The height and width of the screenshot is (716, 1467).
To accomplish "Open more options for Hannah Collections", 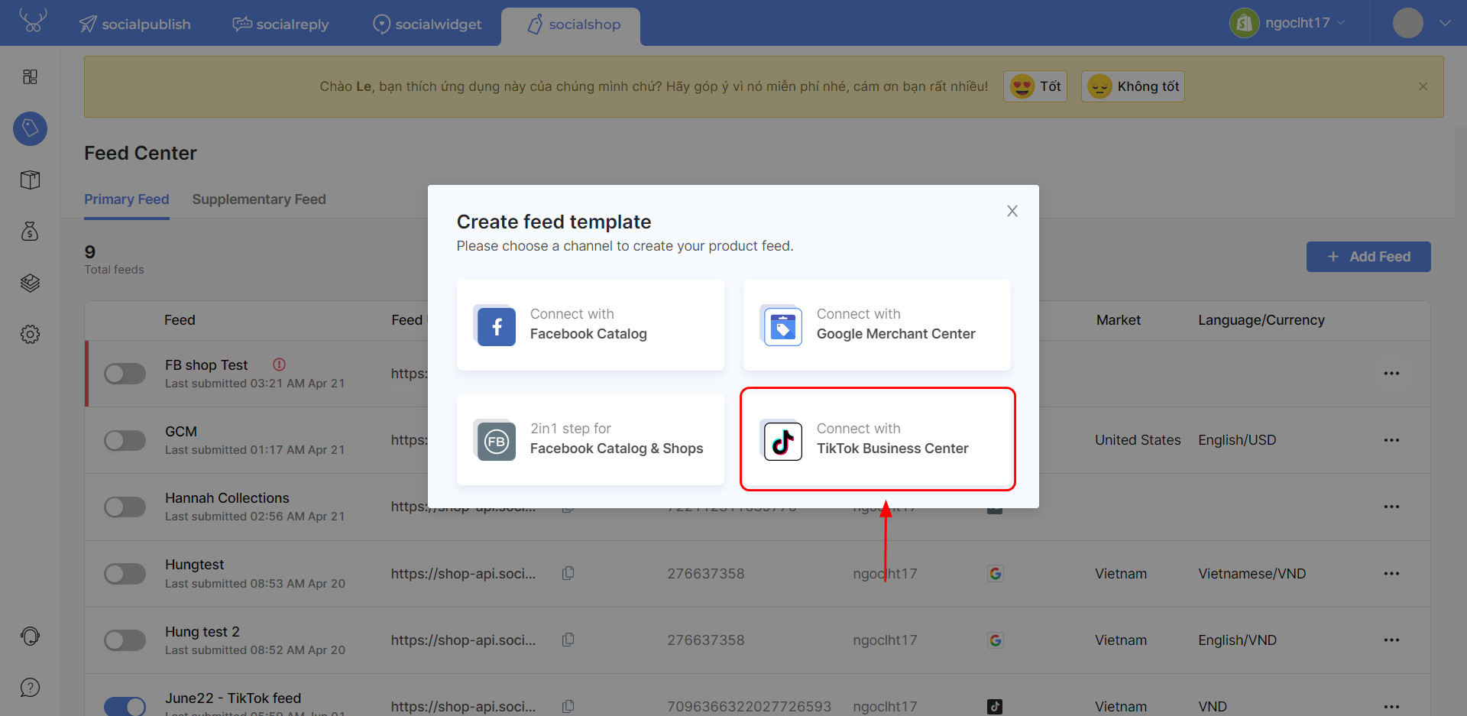I will [1391, 507].
